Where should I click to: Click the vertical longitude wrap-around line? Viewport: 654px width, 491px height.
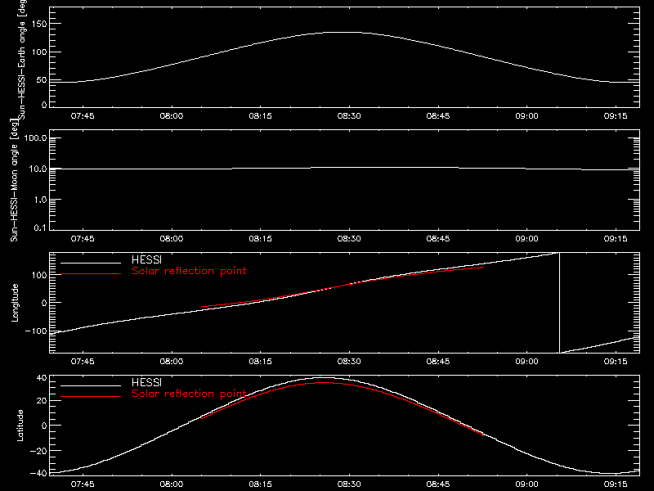559,303
